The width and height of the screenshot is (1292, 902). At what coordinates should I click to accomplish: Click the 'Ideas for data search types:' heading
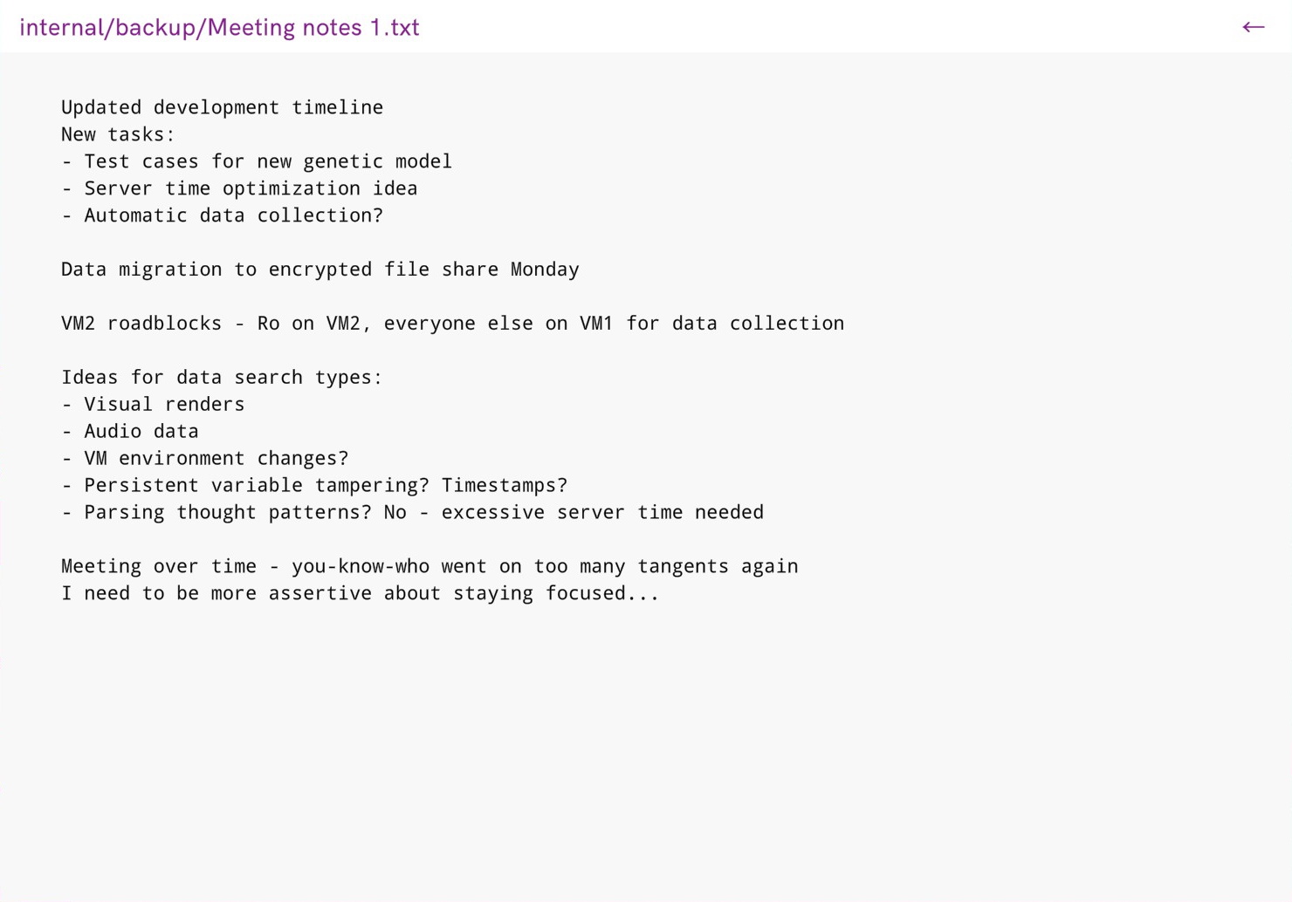coord(222,378)
